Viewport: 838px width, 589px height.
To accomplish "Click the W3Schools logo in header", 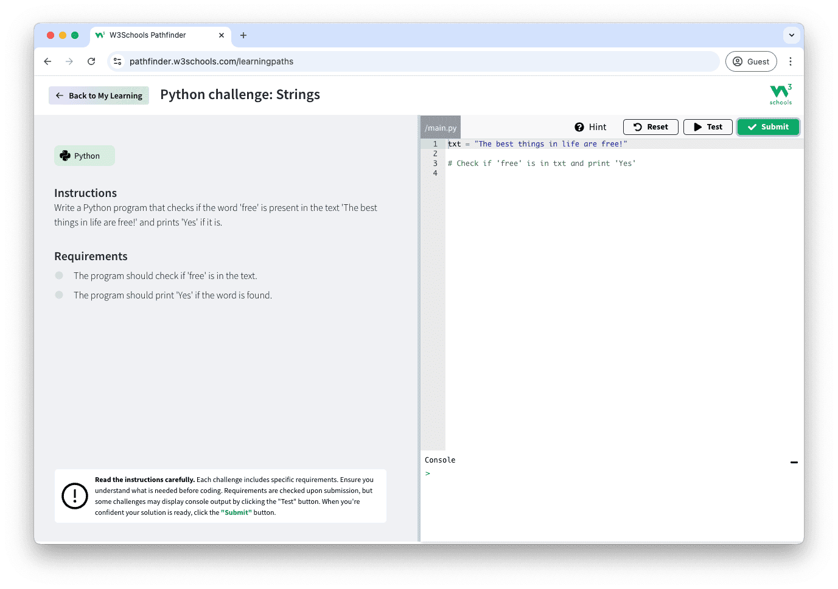I will pos(780,94).
